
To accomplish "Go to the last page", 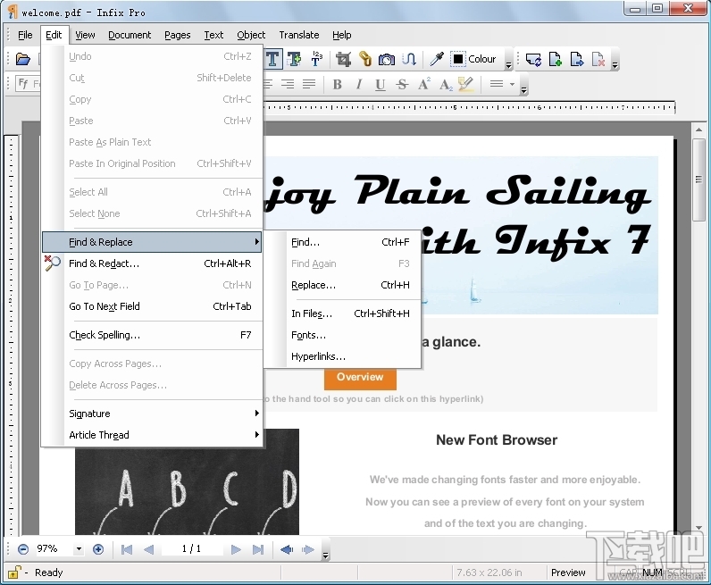I will click(x=258, y=549).
